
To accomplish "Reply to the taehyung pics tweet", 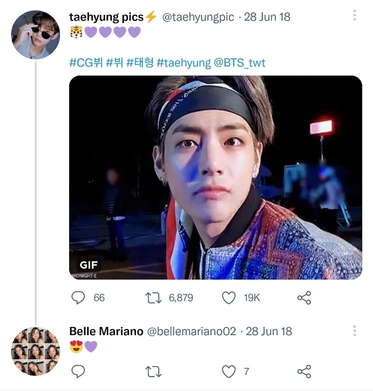I will click(x=78, y=298).
